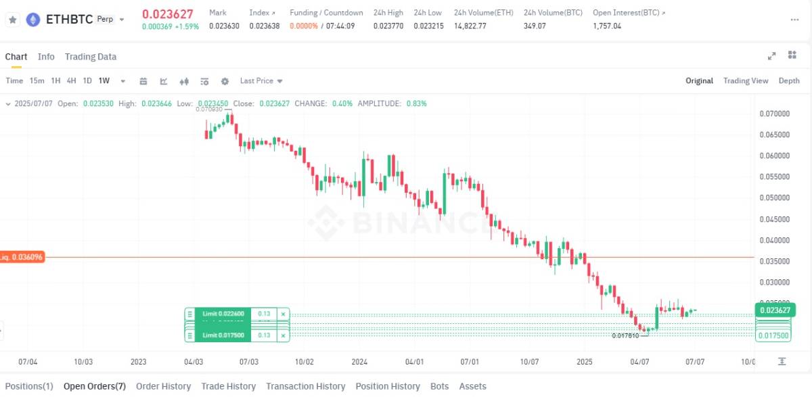Viewport: 812px width, 397px height.
Task: Change the candlestick chart style
Action: pos(184,81)
